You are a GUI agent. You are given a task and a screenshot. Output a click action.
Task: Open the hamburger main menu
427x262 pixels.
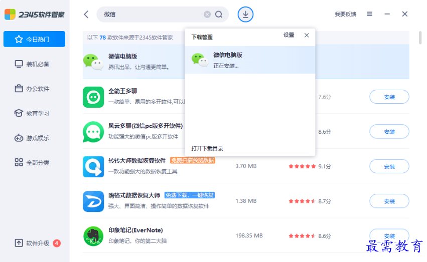369,14
